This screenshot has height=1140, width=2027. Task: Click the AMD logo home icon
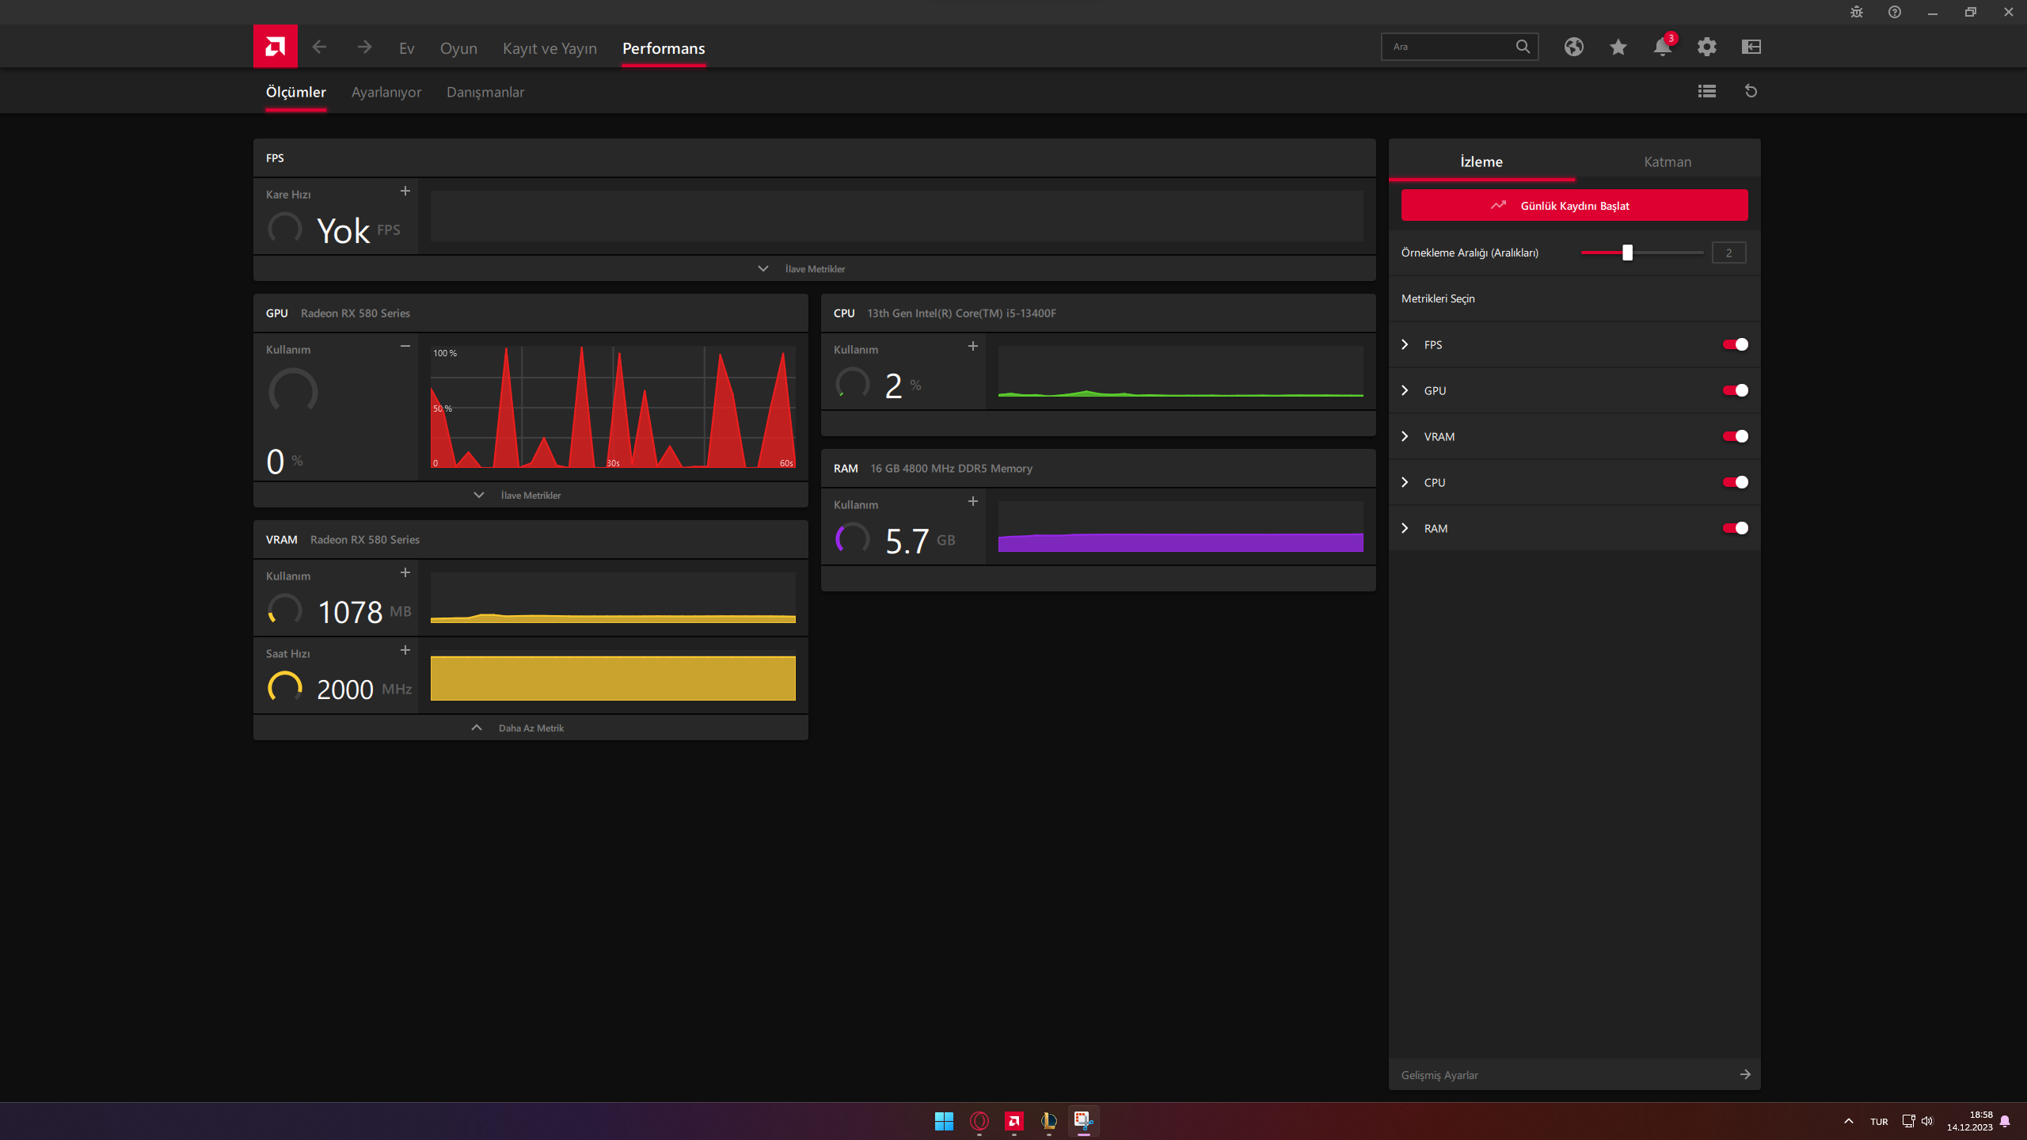coord(275,47)
